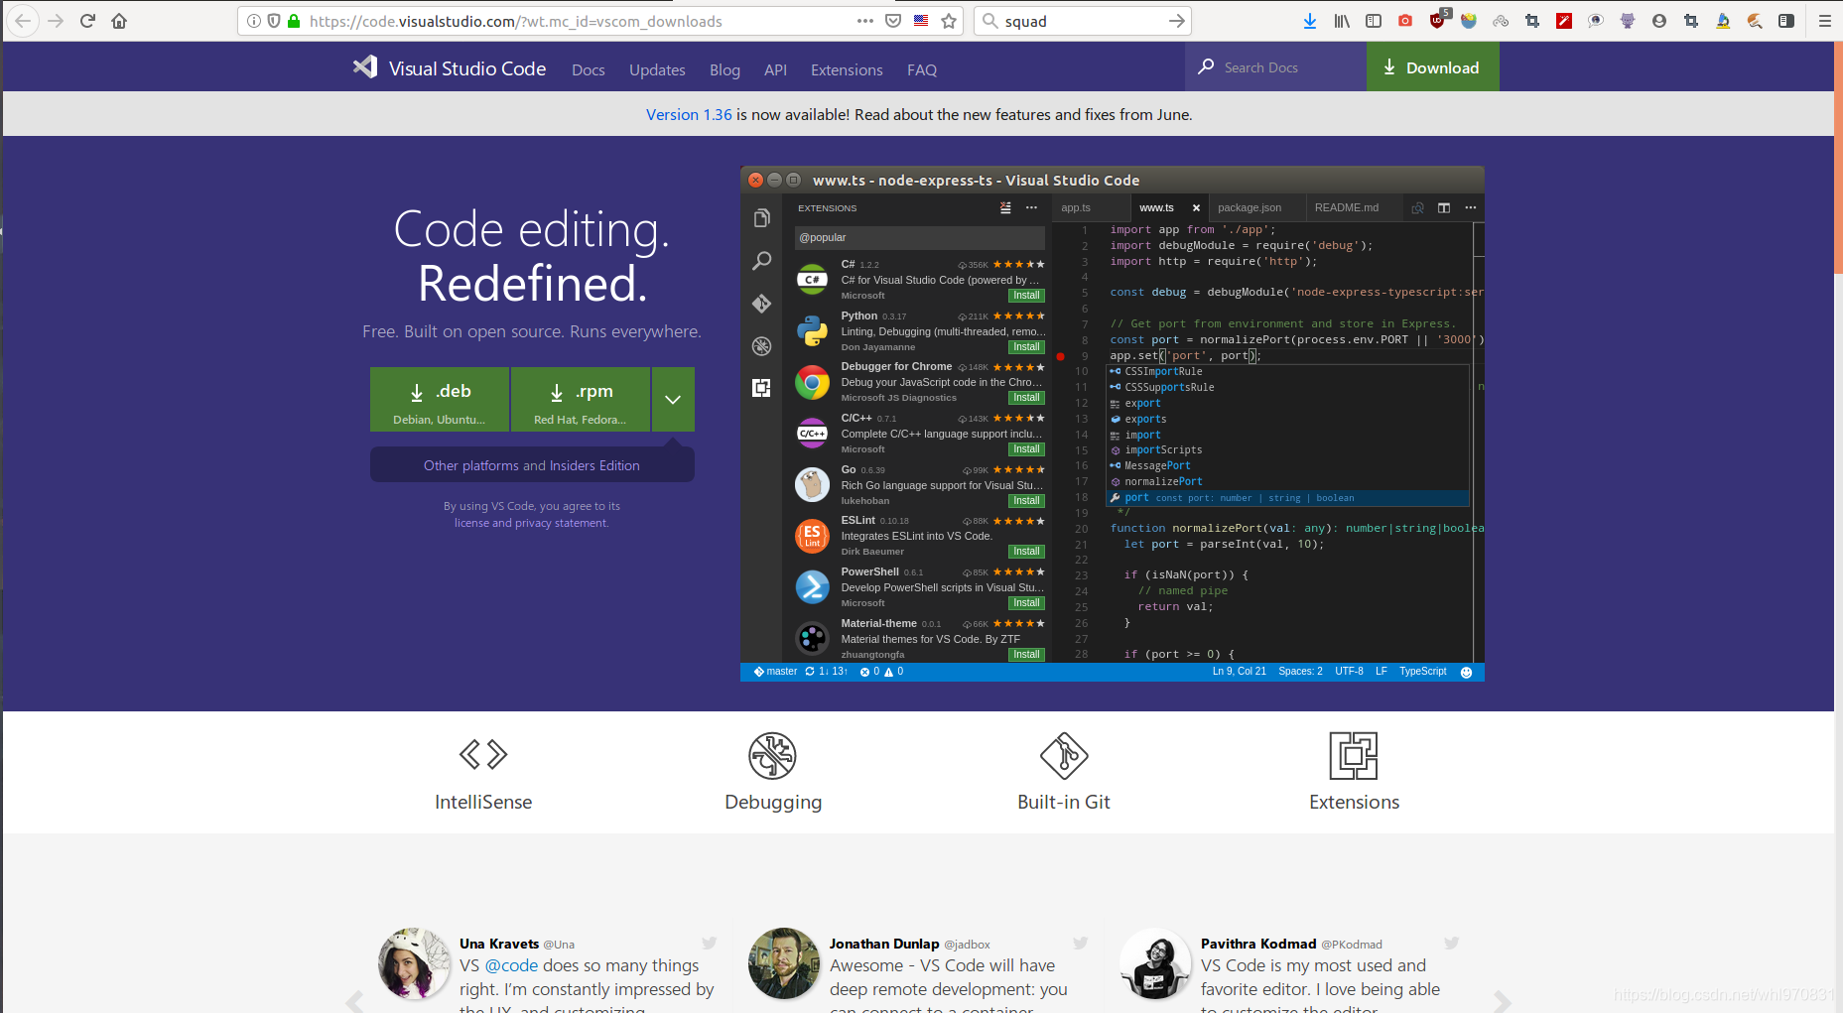
Task: Download the .rpm package for Red Hat, Fedora
Action: (x=581, y=399)
